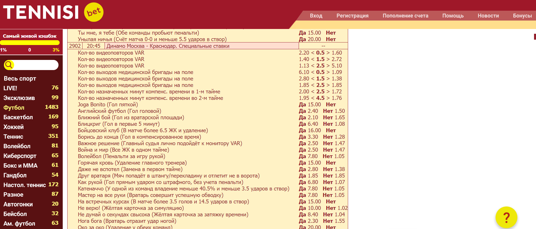This screenshot has width=536, height=229.
Task: Open the Киберспорт category
Action: coord(20,156)
